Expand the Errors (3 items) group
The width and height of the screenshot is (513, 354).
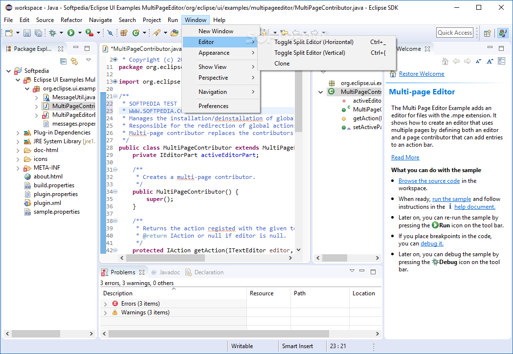click(105, 304)
